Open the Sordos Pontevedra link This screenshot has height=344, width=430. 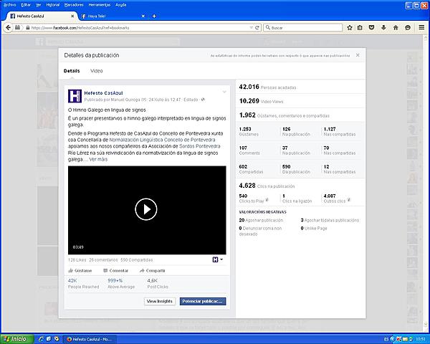click(200, 146)
